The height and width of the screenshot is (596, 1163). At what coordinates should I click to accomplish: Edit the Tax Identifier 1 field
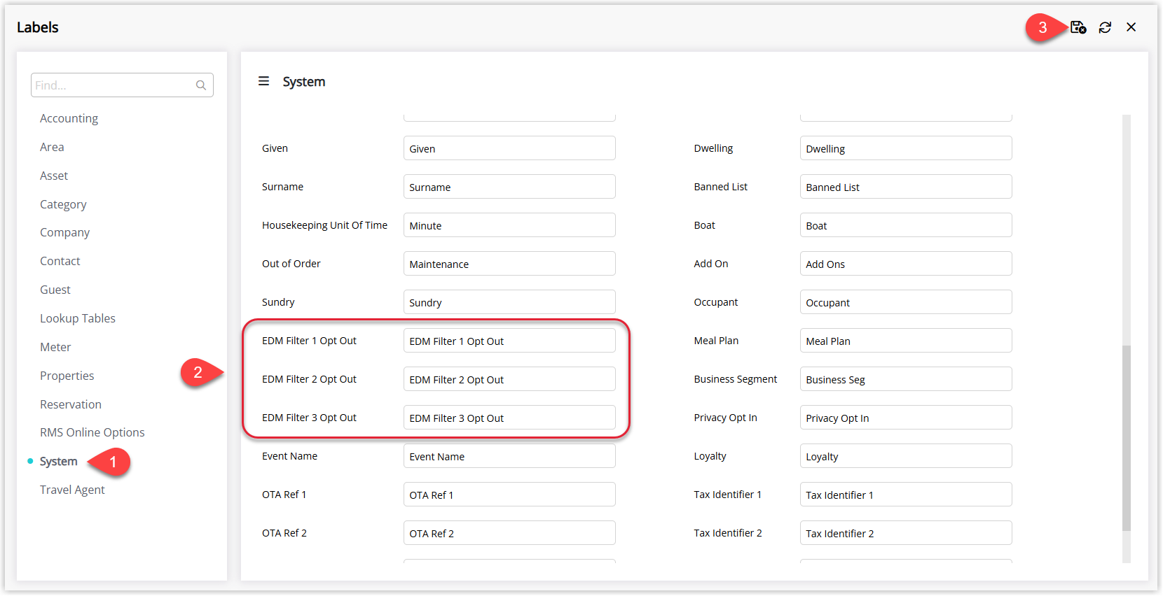(906, 495)
